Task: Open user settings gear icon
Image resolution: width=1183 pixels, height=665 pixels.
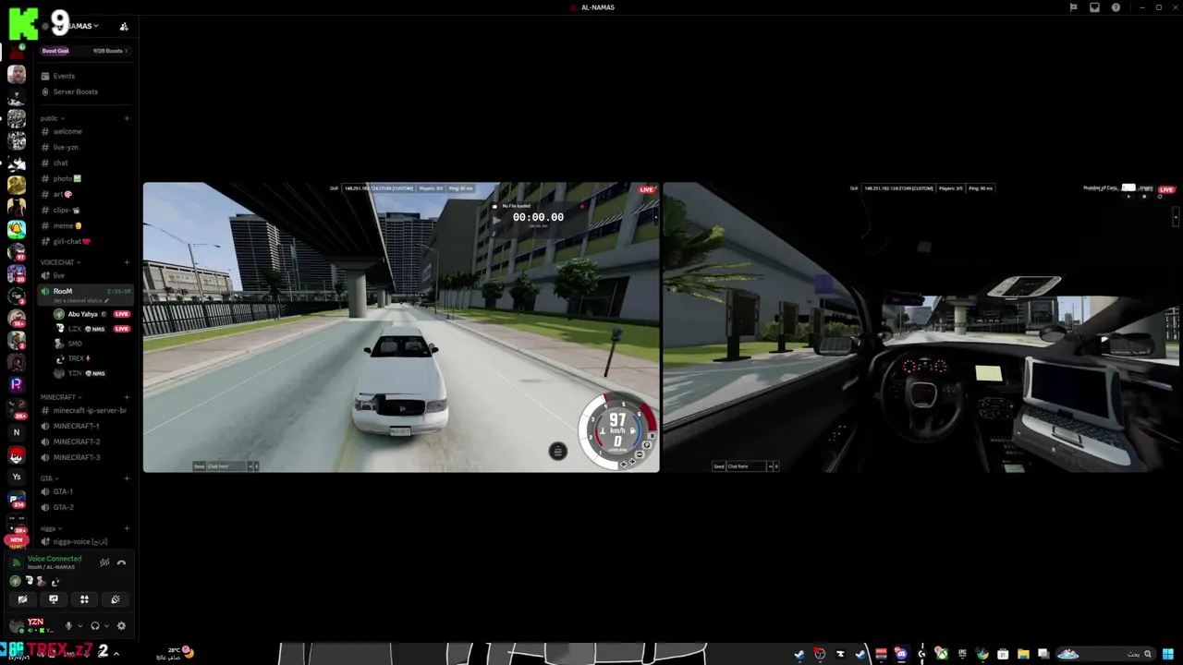Action: 121,625
